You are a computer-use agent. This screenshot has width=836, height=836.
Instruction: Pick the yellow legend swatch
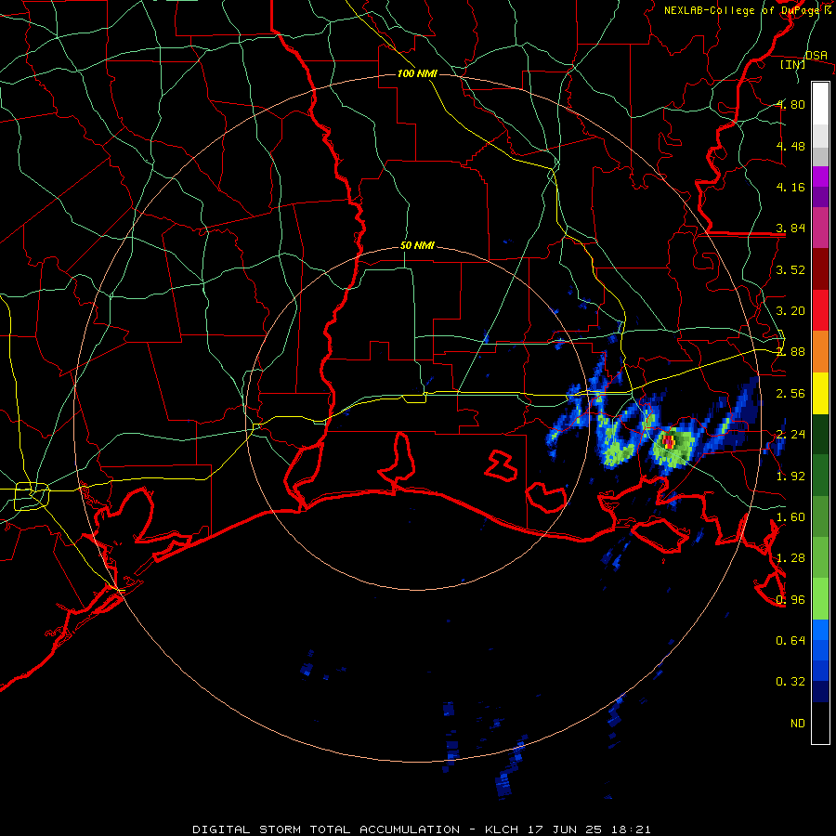point(820,394)
